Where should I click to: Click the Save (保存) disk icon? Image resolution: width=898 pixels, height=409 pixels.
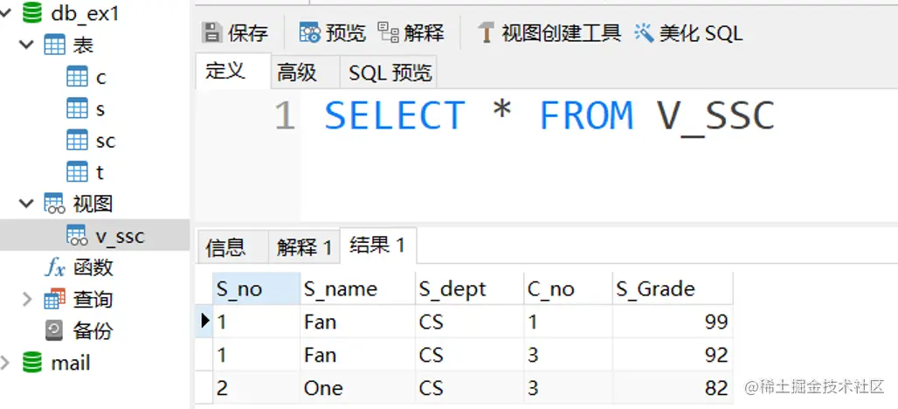pyautogui.click(x=212, y=33)
